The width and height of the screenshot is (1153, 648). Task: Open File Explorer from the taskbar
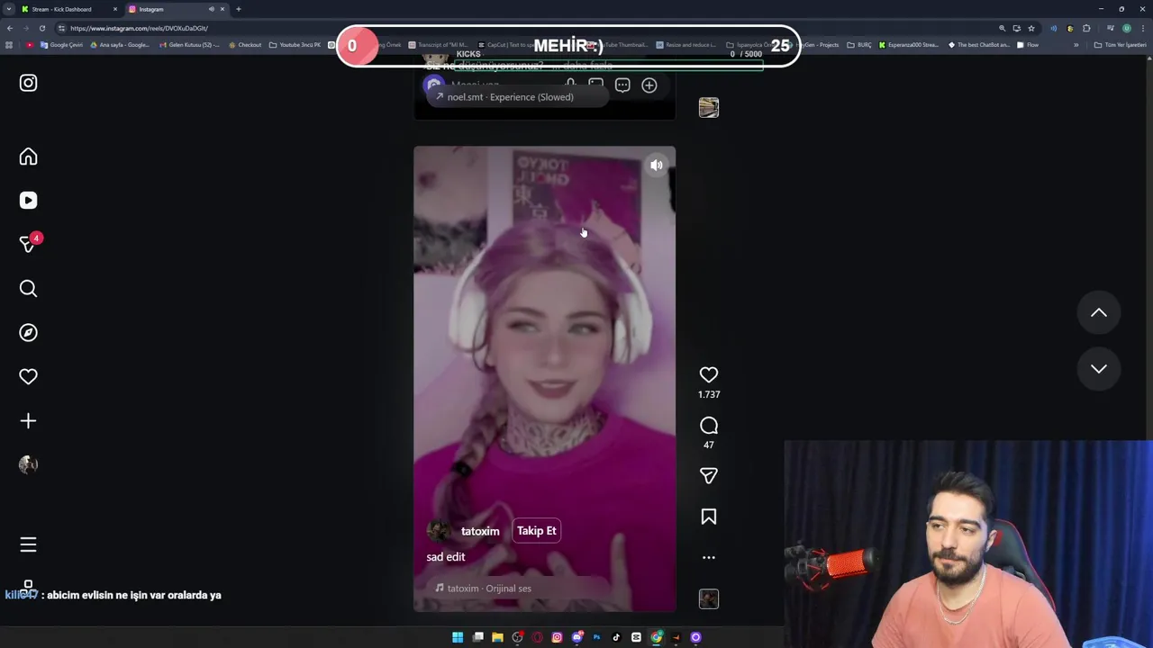click(x=497, y=637)
